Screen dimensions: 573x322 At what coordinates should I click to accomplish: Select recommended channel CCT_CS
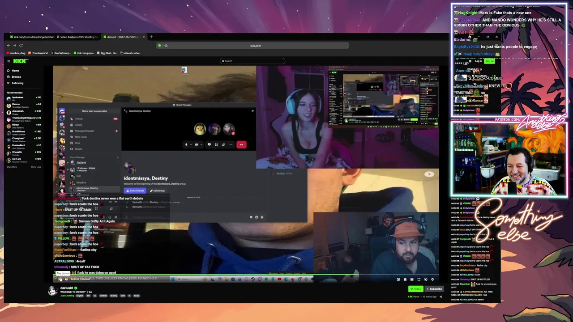[x=23, y=160]
